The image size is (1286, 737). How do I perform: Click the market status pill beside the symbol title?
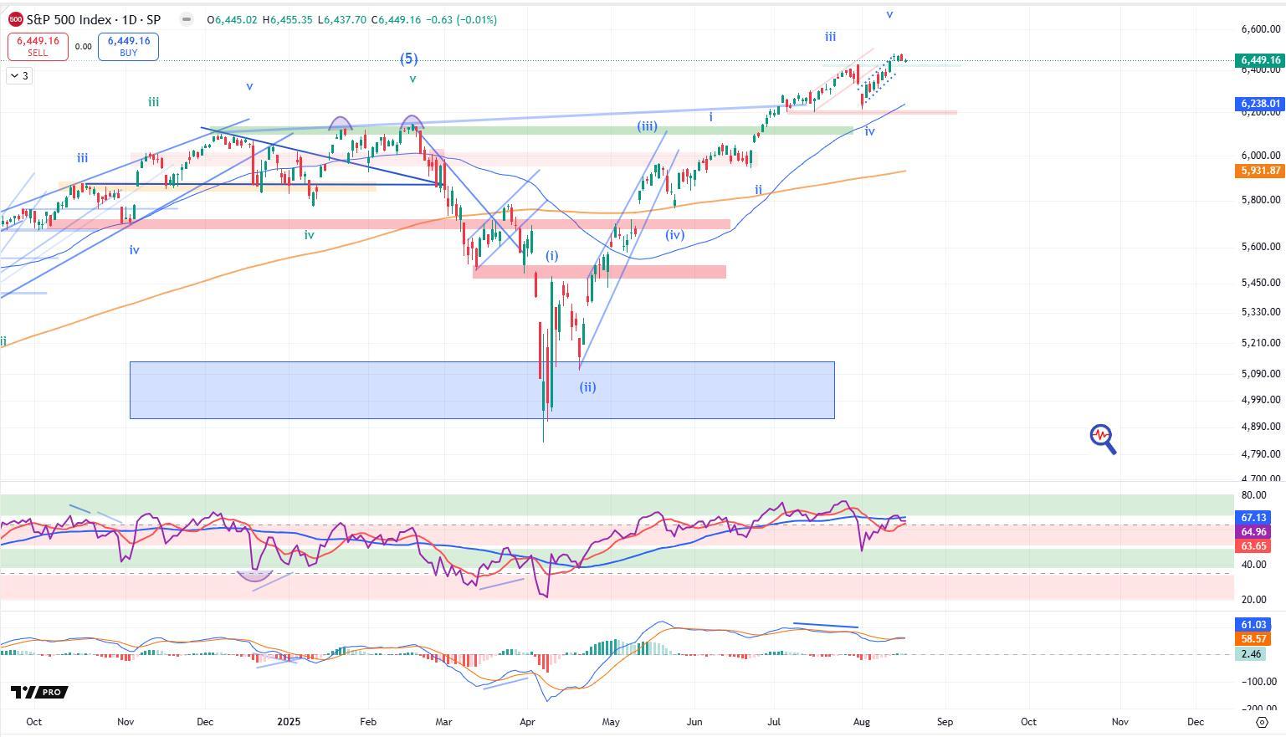point(186,19)
